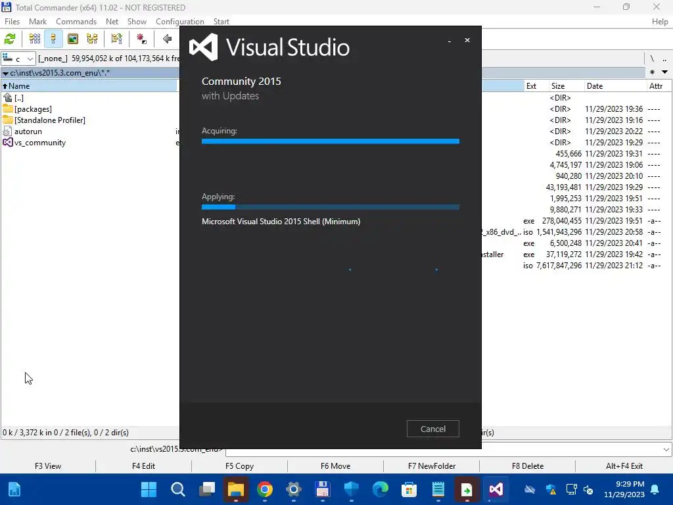Viewport: 673px width, 505px height.
Task: Close the Visual Studio installer dialog
Action: click(467, 40)
